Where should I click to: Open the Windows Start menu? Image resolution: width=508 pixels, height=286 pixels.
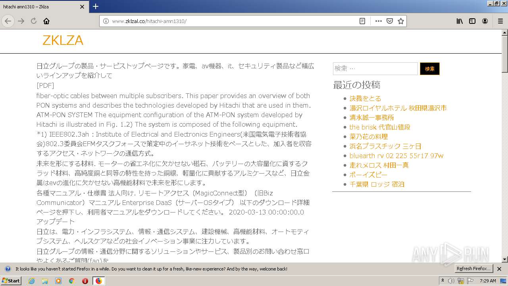[x=11, y=281]
